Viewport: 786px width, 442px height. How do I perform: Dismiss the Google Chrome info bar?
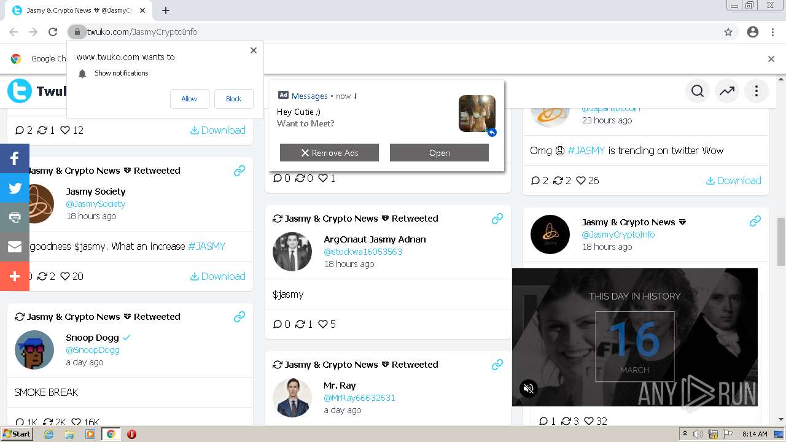click(x=771, y=59)
